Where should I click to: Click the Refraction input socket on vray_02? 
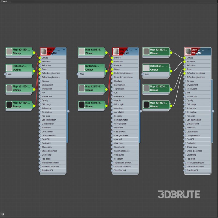click(x=112, y=66)
